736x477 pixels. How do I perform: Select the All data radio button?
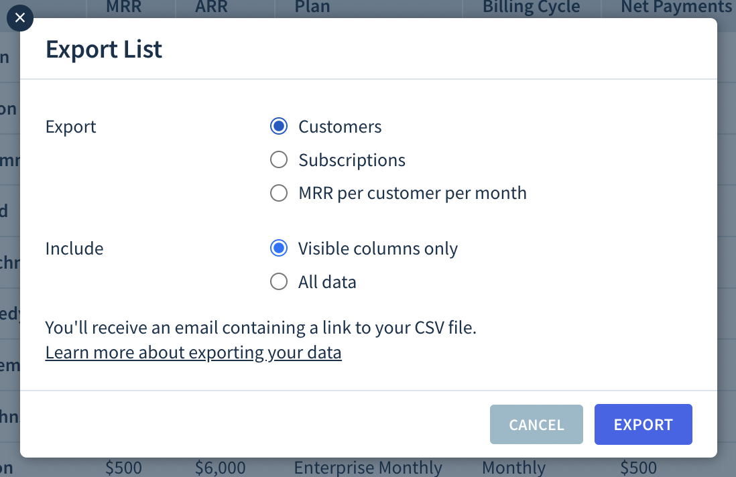point(279,281)
